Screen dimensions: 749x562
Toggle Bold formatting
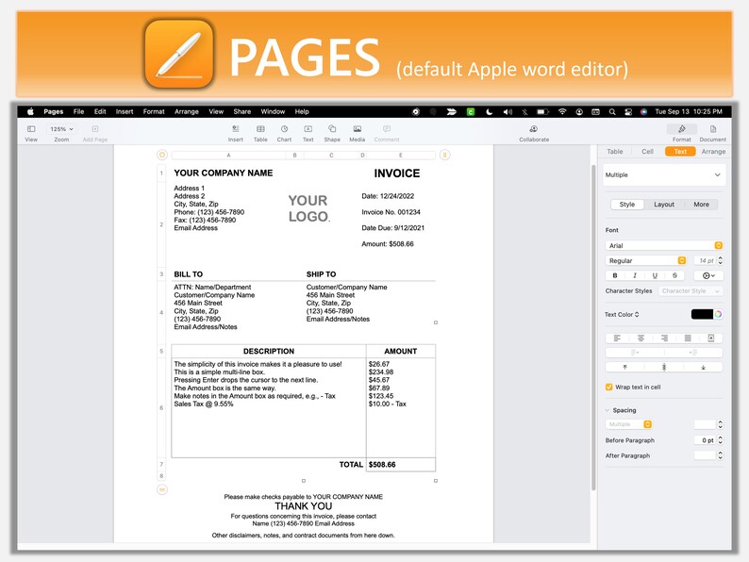[x=615, y=275]
